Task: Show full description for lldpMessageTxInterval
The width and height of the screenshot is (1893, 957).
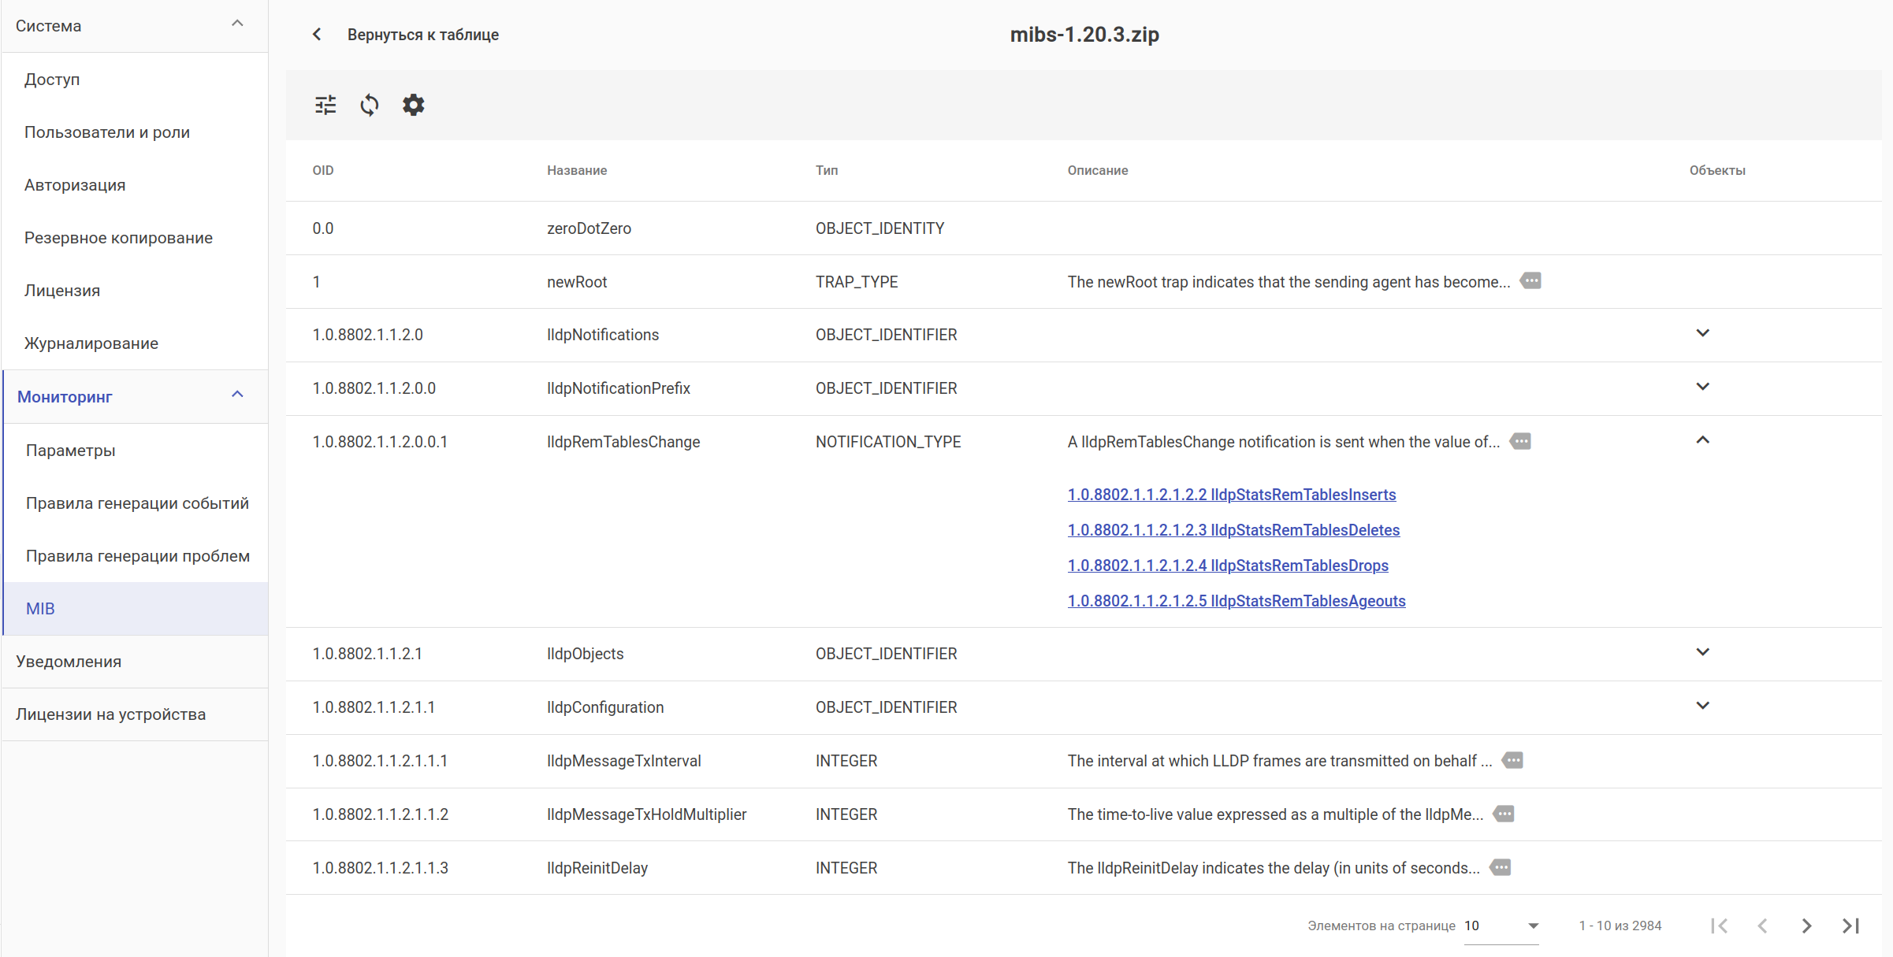Action: (1512, 761)
